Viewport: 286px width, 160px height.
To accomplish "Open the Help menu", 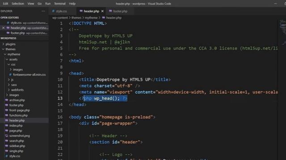I will 72,4.
